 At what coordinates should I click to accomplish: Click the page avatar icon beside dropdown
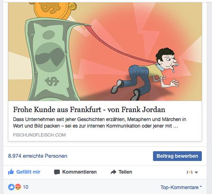190,172
